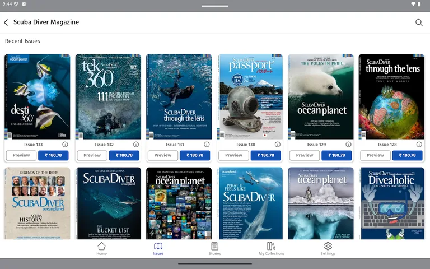The image size is (430, 269).
Task: Buy Issue 131 for ₹180.78
Action: coord(195,155)
